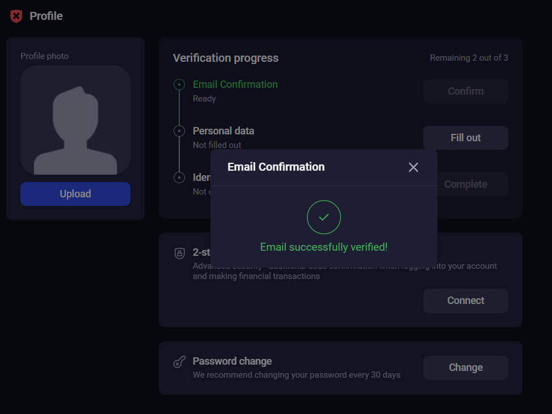The height and width of the screenshot is (414, 552).
Task: Connect 2-step verification
Action: [x=465, y=301]
